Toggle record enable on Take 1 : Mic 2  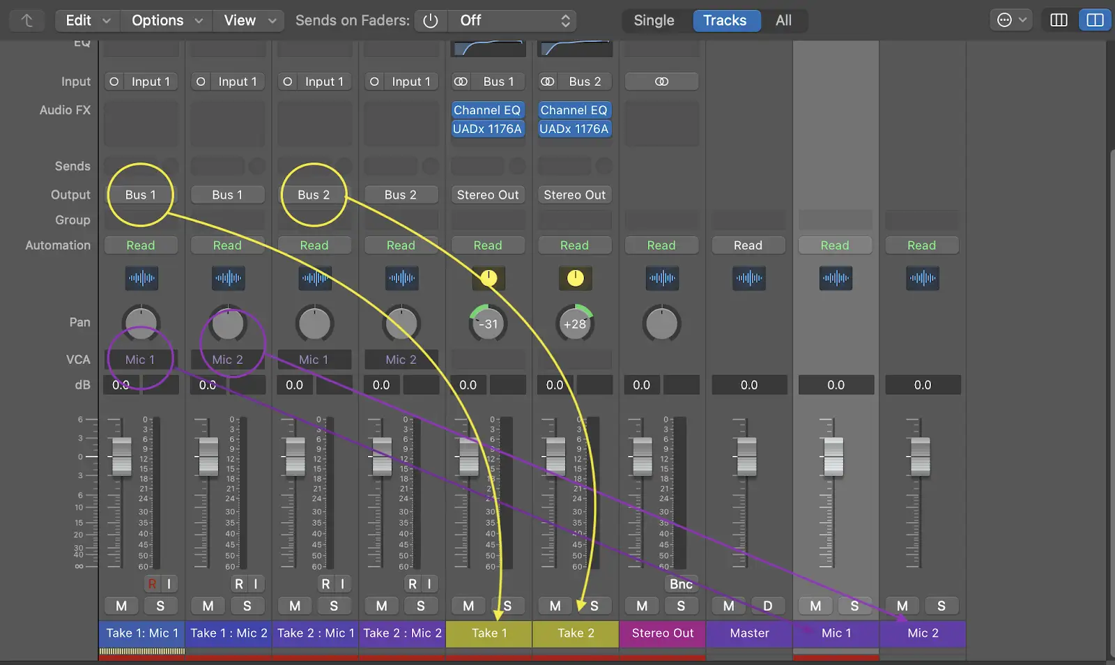click(x=238, y=584)
